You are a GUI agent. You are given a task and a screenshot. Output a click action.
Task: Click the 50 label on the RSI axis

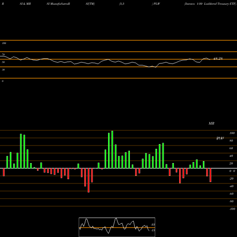tap(3, 62)
